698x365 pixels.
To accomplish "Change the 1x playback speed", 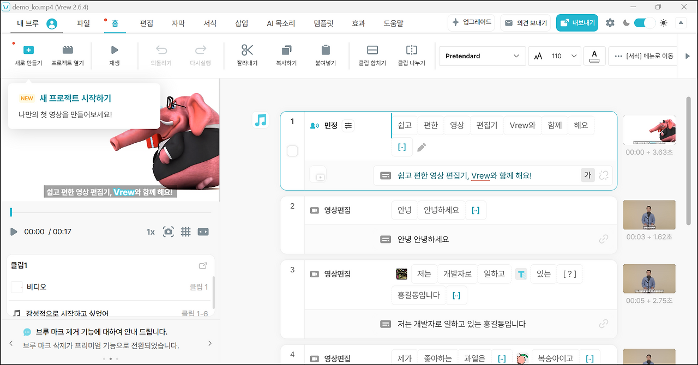I will 151,232.
